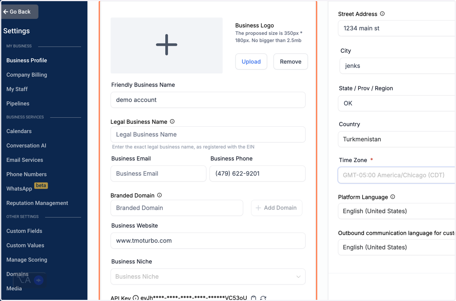Image resolution: width=456 pixels, height=301 pixels.
Task: Click the API Key info icon
Action: point(135,298)
